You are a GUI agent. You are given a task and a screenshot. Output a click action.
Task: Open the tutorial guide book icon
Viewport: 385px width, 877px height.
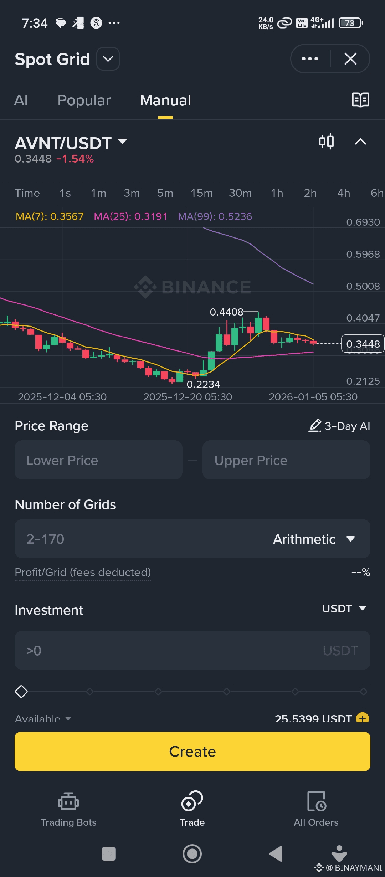[x=360, y=100]
